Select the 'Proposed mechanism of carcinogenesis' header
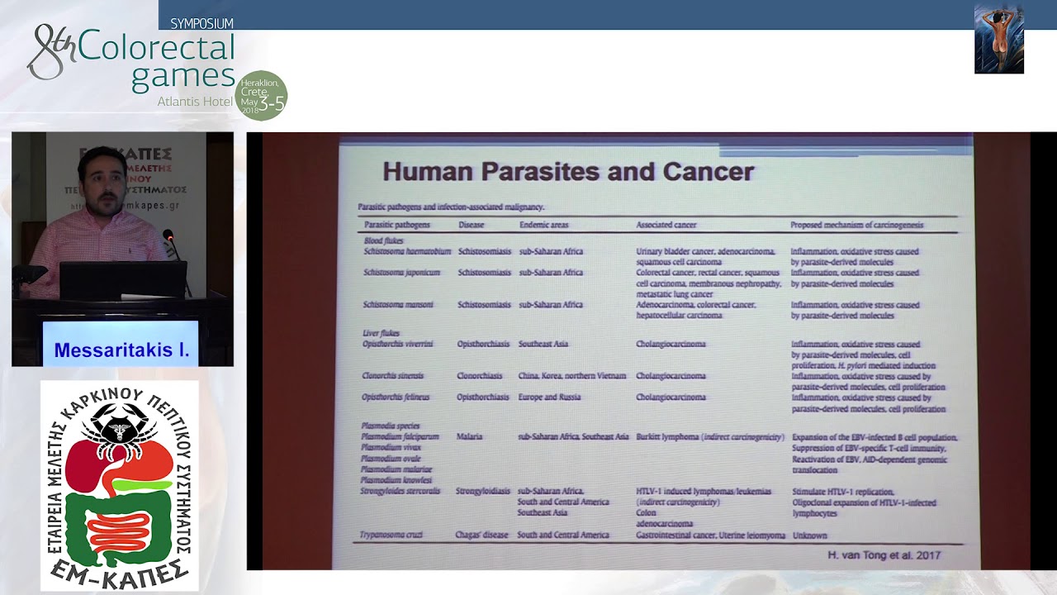This screenshot has width=1057, height=595. [856, 225]
